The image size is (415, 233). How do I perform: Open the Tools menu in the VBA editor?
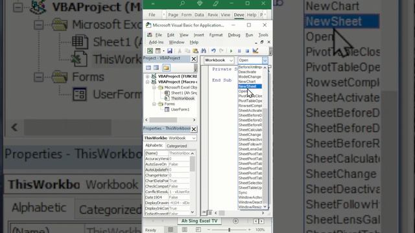pos(263,35)
